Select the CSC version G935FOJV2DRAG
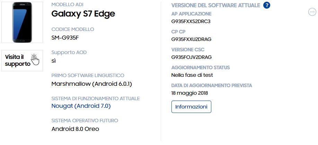Viewport: 318px width, 145px height. [192, 57]
